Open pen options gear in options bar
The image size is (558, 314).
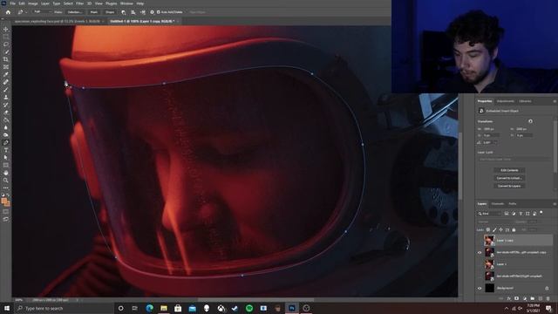click(152, 12)
